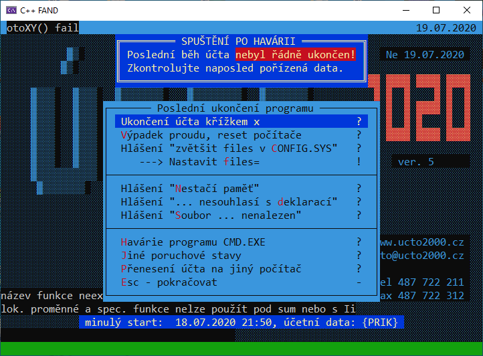
Task: Select Hlášení zvětšit files v CONFIG.SYS
Action: pos(229,149)
